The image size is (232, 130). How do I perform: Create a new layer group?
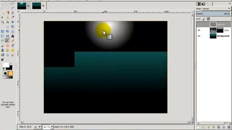(x=203, y=127)
